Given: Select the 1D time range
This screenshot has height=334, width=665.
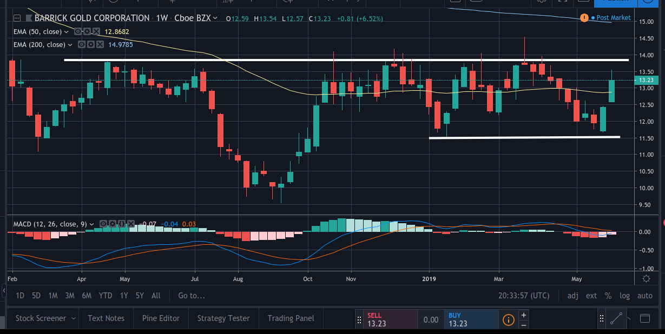Looking at the screenshot, I should [x=20, y=296].
